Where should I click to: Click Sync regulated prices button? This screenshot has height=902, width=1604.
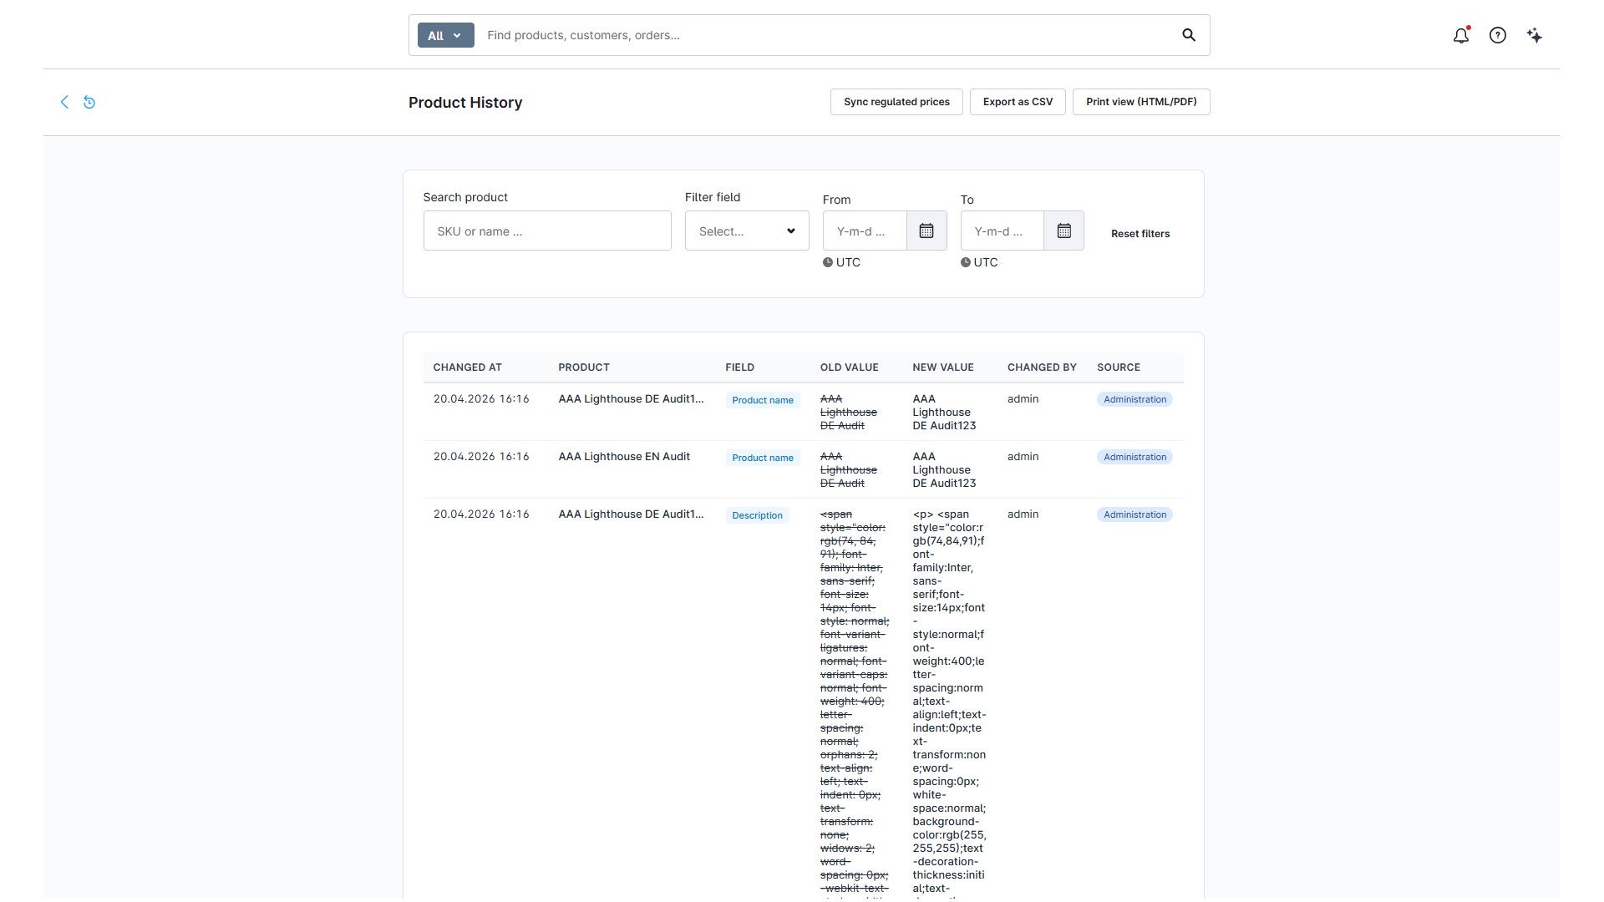click(x=896, y=102)
